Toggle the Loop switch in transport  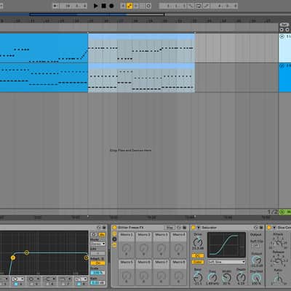coord(199,6)
